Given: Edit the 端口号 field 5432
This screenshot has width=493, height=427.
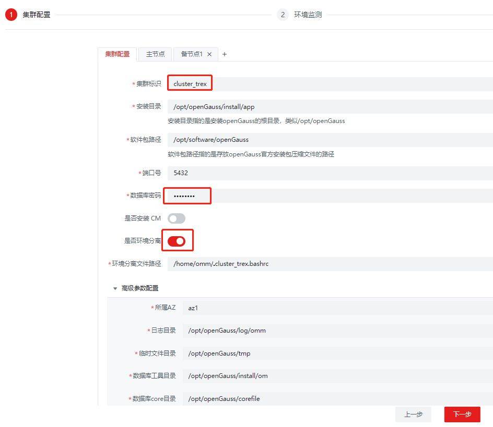Looking at the screenshot, I should point(330,173).
